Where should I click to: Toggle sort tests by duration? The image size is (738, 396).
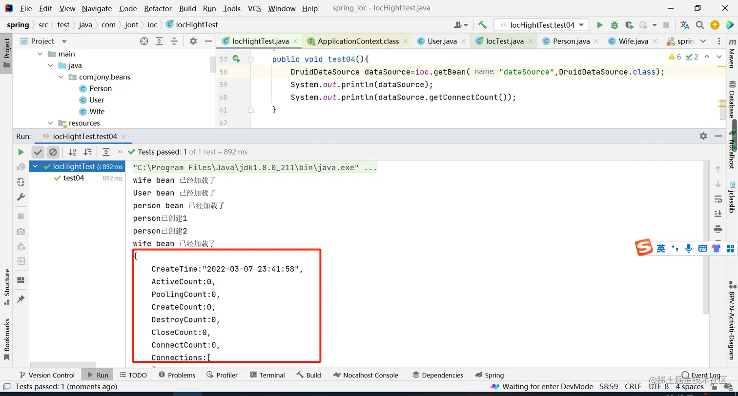click(x=87, y=152)
